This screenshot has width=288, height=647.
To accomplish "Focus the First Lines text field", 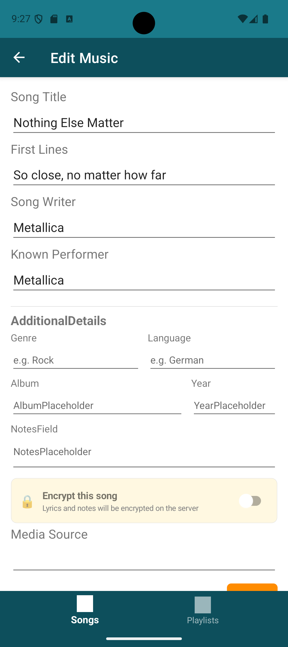I will click(144, 175).
